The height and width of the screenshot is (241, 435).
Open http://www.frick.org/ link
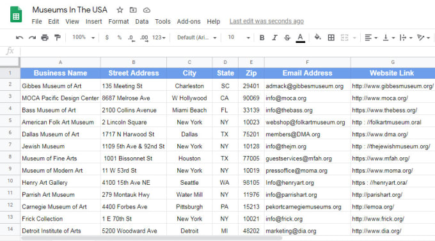(x=378, y=219)
